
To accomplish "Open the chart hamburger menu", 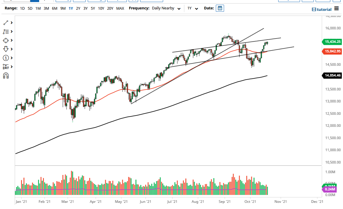I will click(x=336, y=9).
